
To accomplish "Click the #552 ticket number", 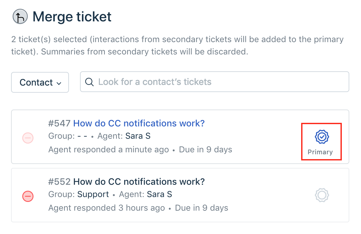I will tap(60, 181).
